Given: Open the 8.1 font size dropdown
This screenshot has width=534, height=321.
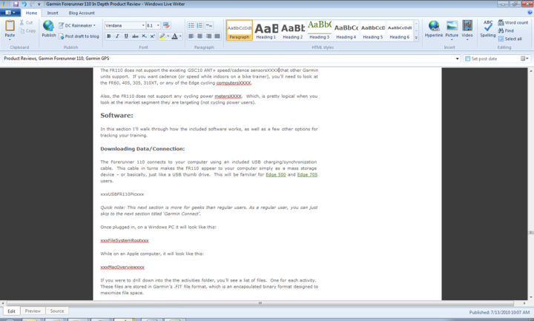Looking at the screenshot, I should click(x=158, y=25).
